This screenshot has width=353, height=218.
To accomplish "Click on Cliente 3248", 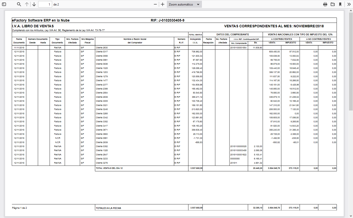I will point(102,109).
